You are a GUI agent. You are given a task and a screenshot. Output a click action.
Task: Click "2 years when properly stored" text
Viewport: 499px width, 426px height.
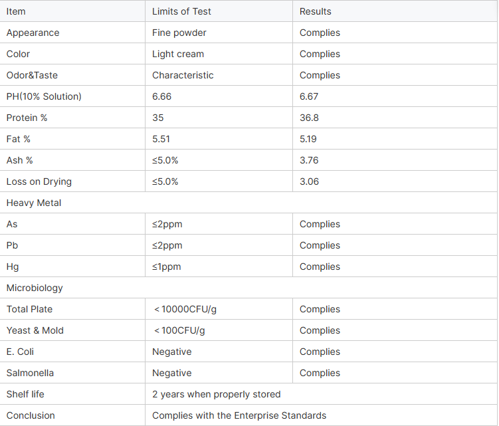[216, 394]
